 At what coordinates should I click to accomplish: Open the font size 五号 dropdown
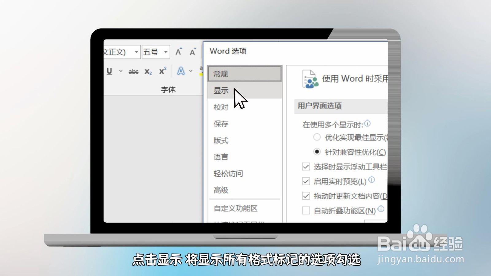[x=166, y=52]
